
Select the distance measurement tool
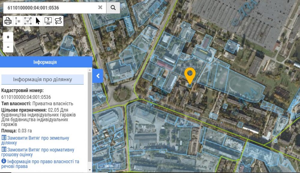tap(18, 21)
